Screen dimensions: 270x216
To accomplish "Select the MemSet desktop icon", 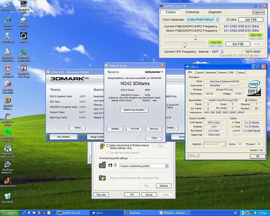I will (x=24, y=37).
